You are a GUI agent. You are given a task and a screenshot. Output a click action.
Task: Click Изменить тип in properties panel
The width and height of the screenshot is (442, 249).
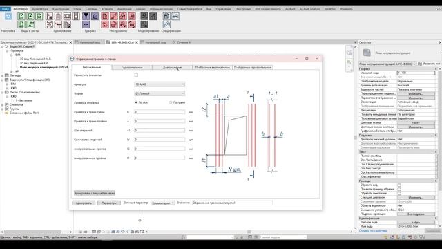pyautogui.click(x=429, y=64)
